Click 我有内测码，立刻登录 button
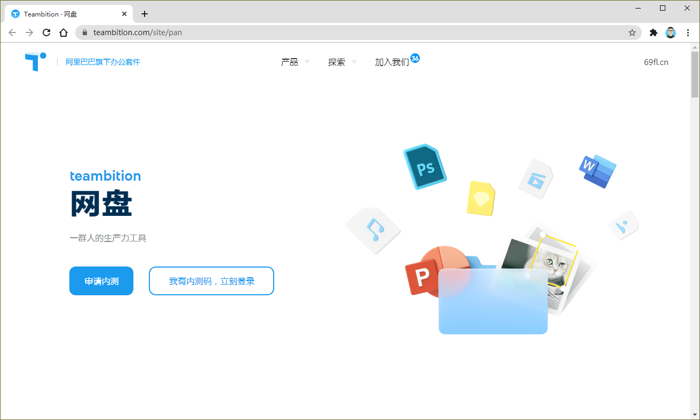 211,281
